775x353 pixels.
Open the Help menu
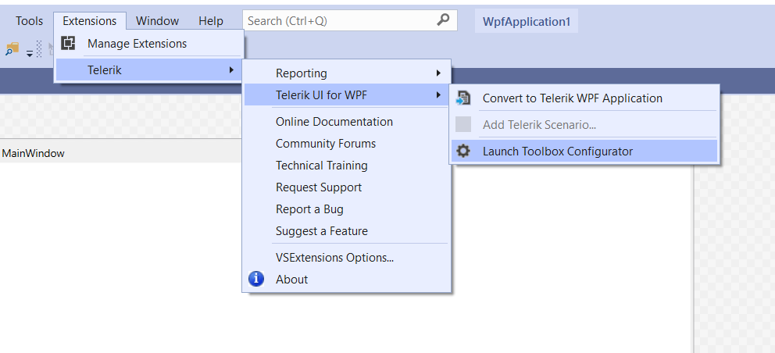[x=211, y=21]
